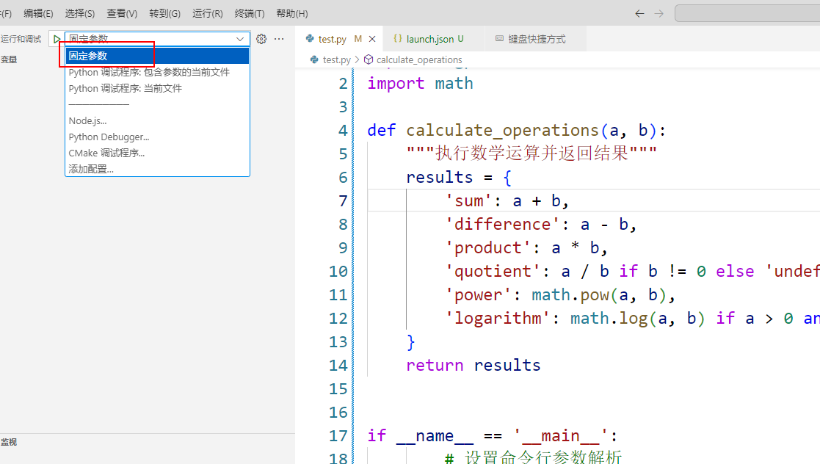
Task: Click the 'return results' line
Action: pyautogui.click(x=474, y=365)
